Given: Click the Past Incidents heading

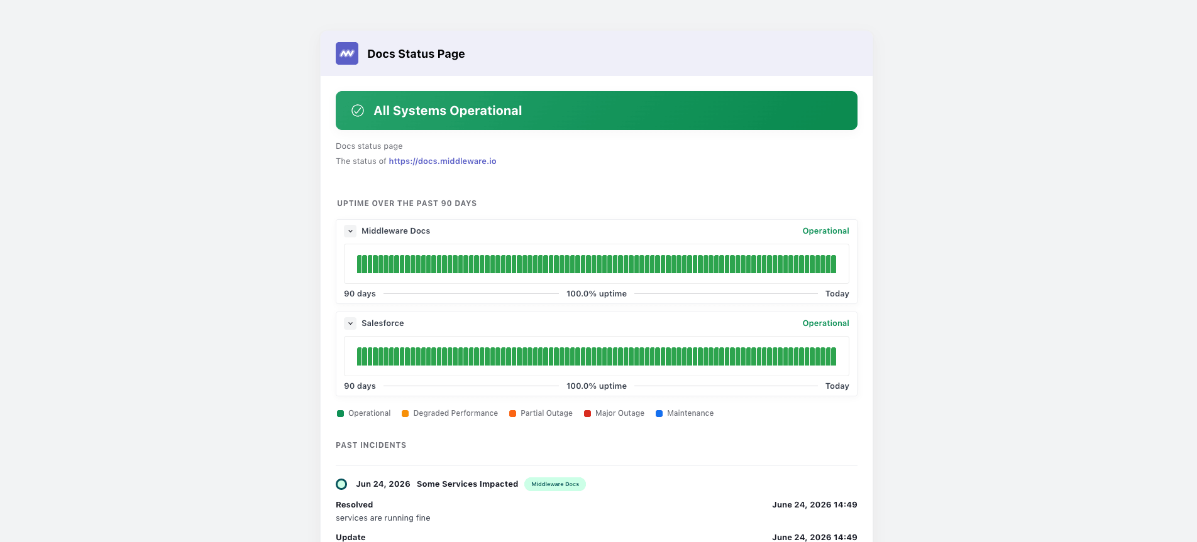Looking at the screenshot, I should (371, 445).
